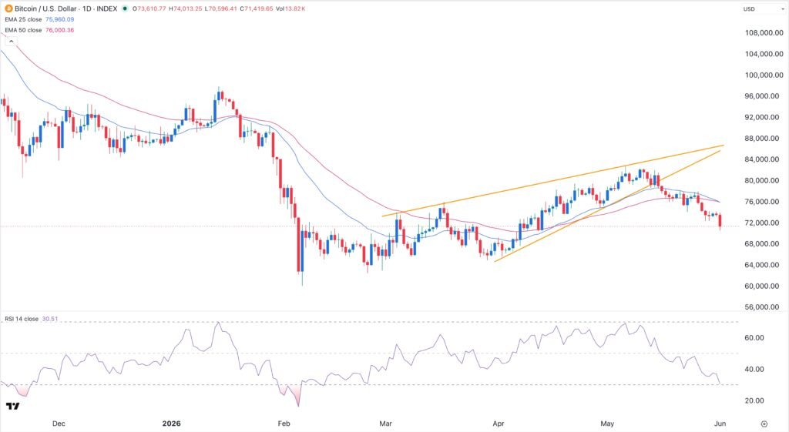789x432 pixels.
Task: Select the RSI 14 close indicator label
Action: (x=22, y=319)
